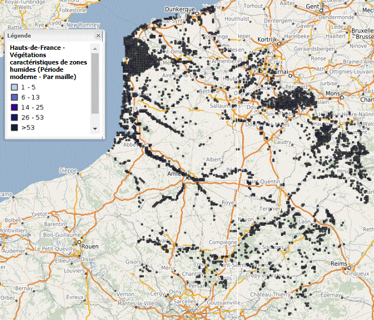Click the legend scrollbar up arrow
Image resolution: width=374 pixels, height=320 pixels.
point(95,48)
